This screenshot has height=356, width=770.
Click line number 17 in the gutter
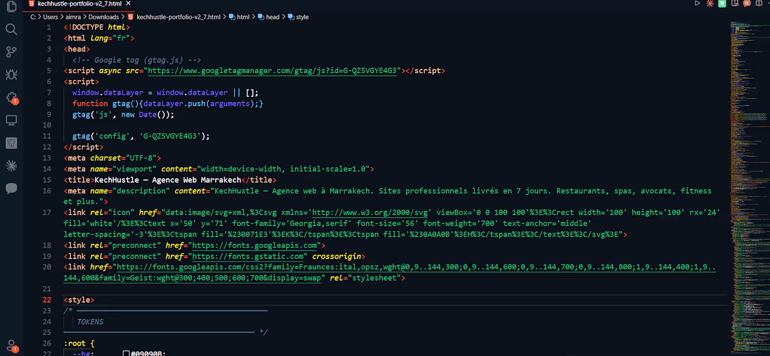[x=47, y=213]
